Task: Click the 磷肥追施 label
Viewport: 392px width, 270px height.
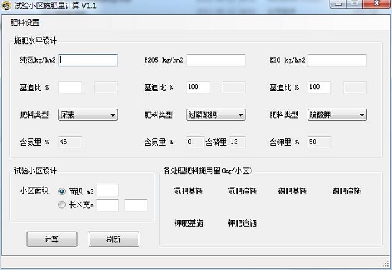Action: tap(347, 191)
